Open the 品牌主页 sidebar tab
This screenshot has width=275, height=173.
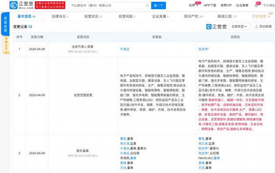pyautogui.click(x=6, y=45)
